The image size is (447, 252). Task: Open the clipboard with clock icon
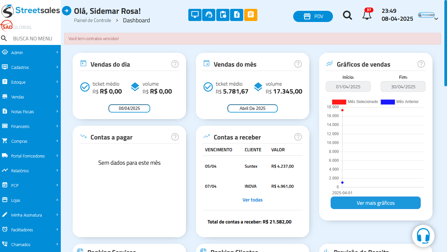coord(223,15)
